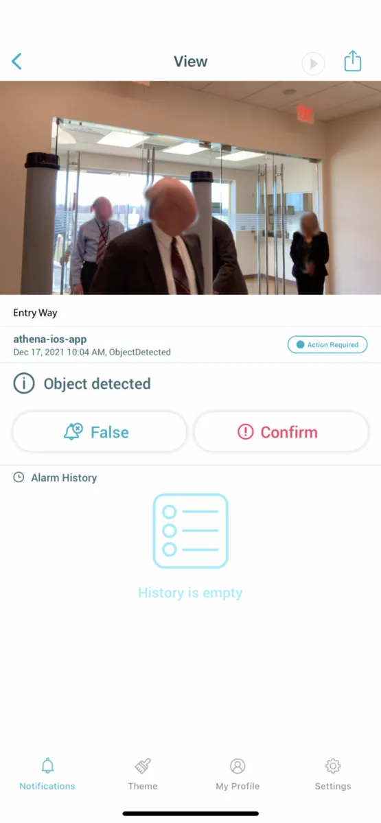This screenshot has height=823, width=381.
Task: Confirm the detected object alarm
Action: pos(281,432)
